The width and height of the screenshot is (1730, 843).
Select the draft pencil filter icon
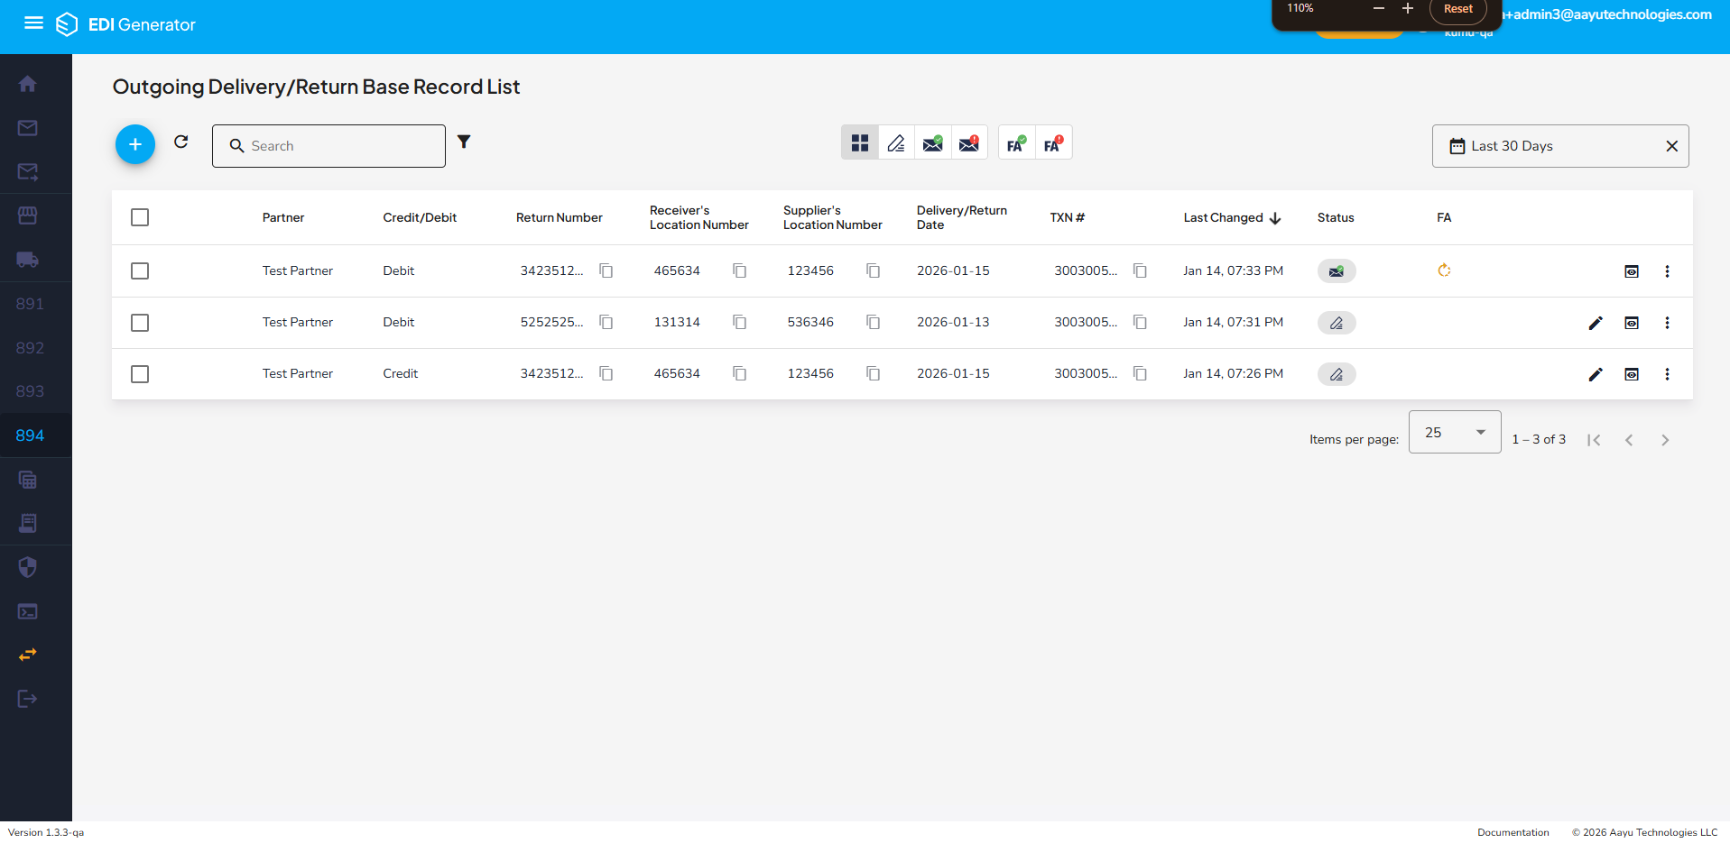pos(895,142)
